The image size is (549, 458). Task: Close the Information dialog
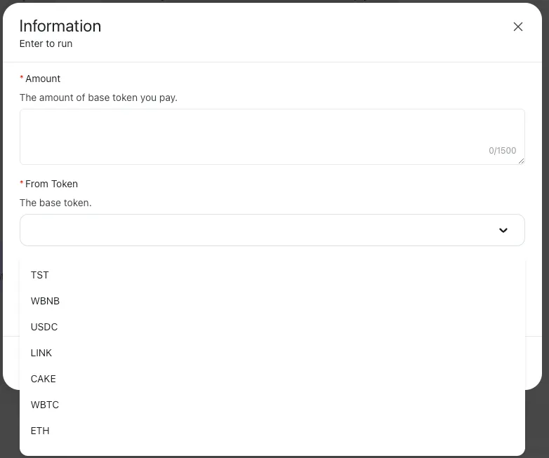click(518, 27)
